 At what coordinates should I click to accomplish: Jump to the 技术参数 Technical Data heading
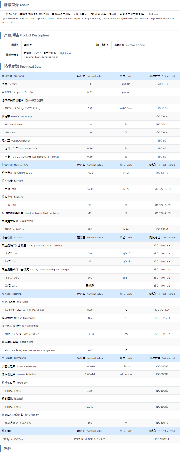point(23,67)
